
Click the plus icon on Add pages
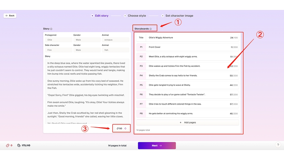[181, 122]
